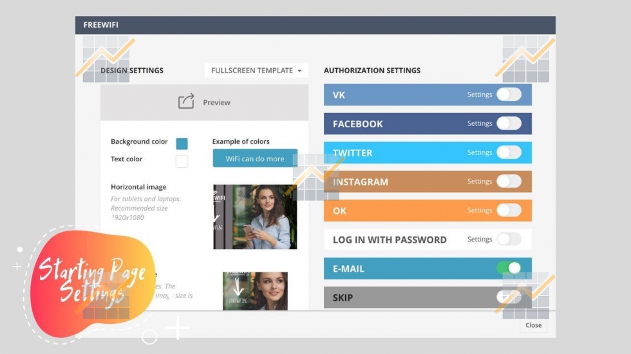The image size is (631, 354).
Task: Select the lower image thumbnail
Action: click(x=255, y=291)
